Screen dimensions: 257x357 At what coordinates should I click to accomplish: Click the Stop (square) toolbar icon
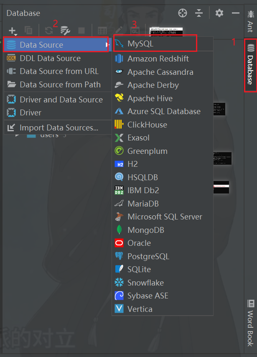click(81, 30)
